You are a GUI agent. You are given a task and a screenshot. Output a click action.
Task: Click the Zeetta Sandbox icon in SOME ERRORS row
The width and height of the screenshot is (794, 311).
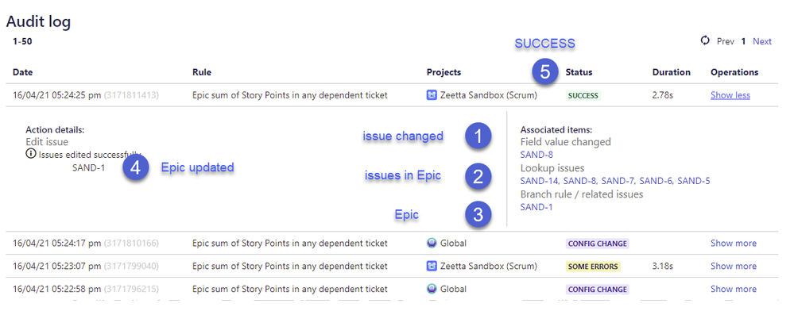(432, 266)
